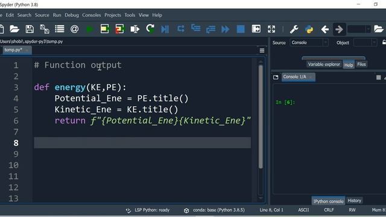Switch to Variable explorer tab
386x217 pixels.
tap(324, 64)
